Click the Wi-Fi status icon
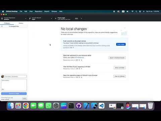Screen dimensions: 161x121 pyautogui.click(x=132, y=11)
